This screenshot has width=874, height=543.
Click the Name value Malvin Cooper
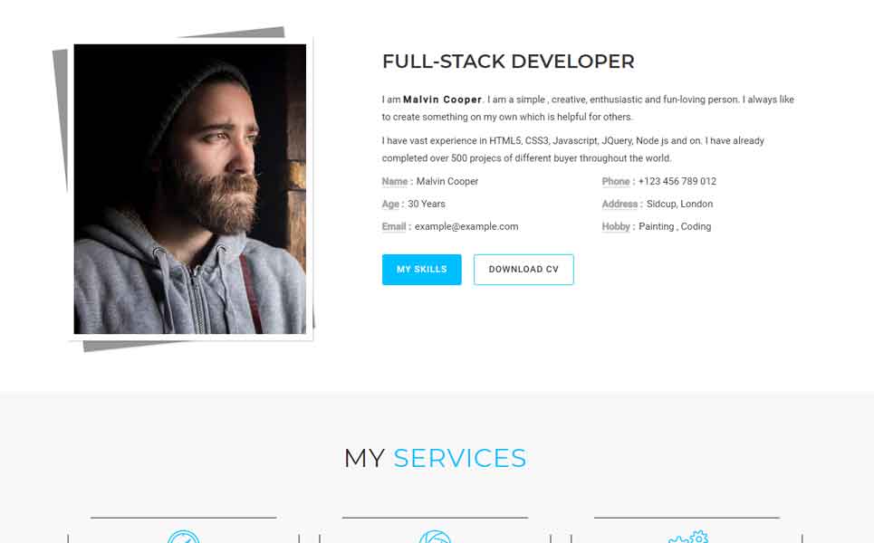point(447,182)
